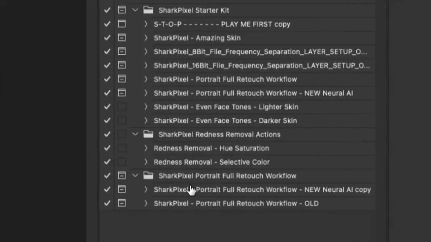Select Even Face Tones - Lighter Skin action

pyautogui.click(x=226, y=107)
